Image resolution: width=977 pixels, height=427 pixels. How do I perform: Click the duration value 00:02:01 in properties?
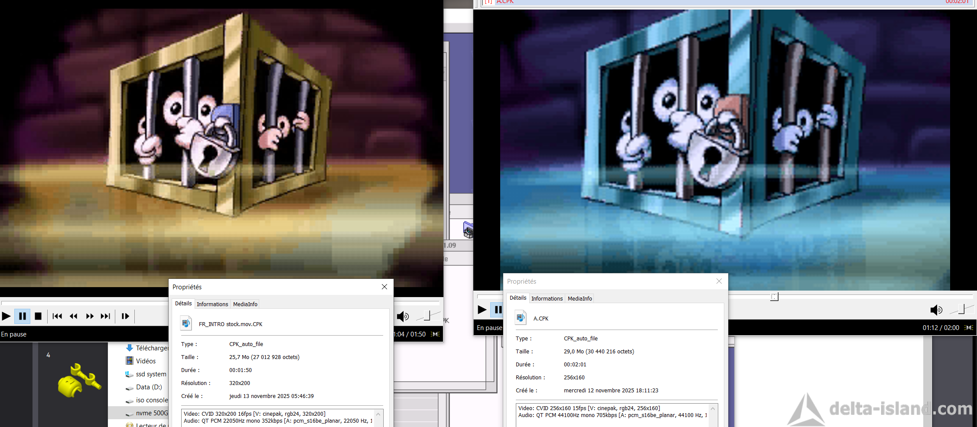[575, 365]
